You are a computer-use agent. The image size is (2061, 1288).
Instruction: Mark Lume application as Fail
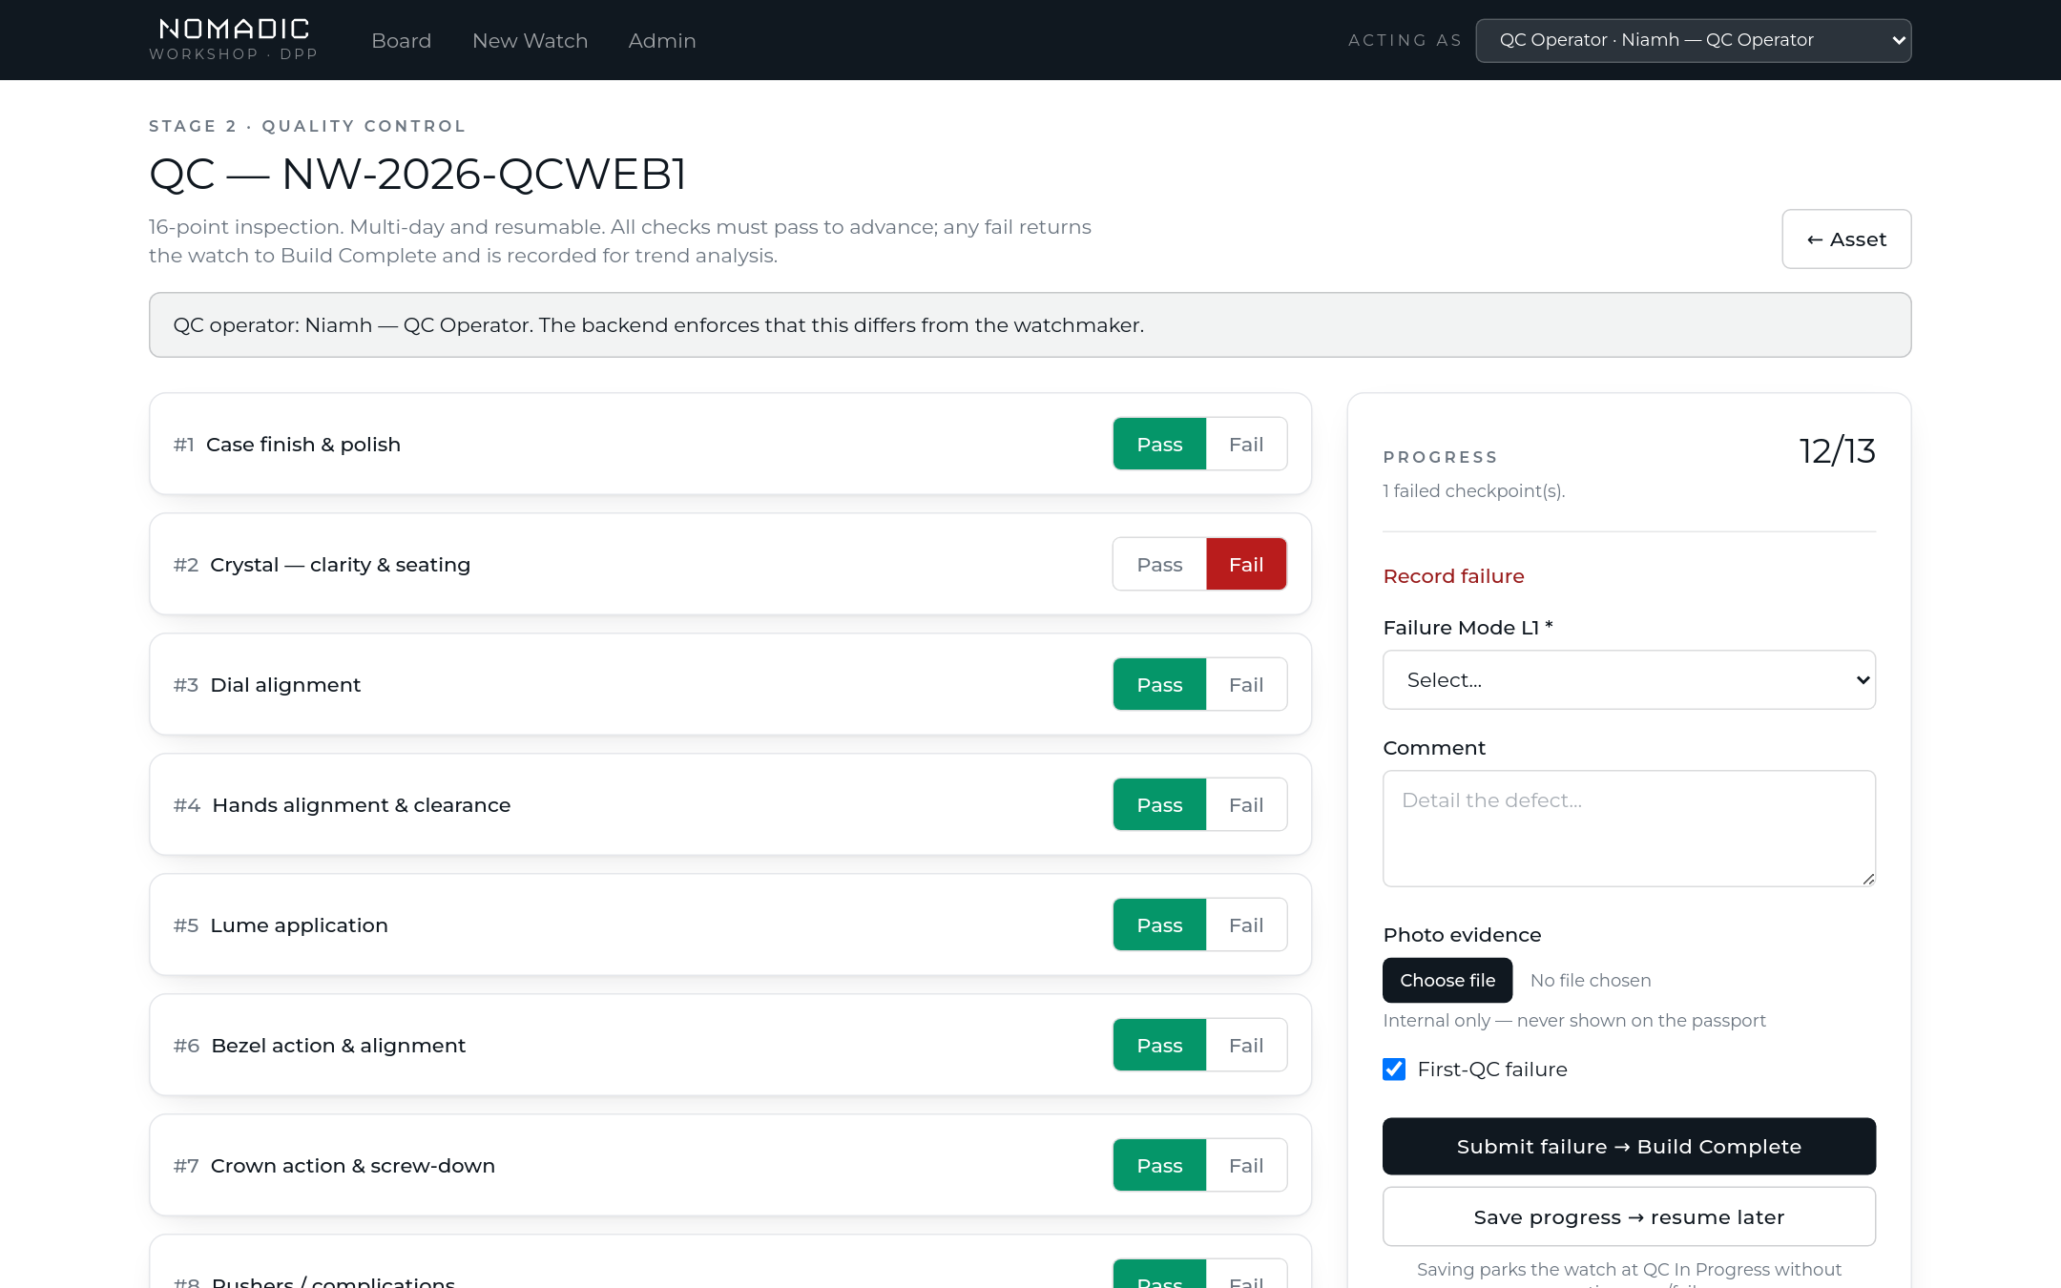pos(1245,925)
